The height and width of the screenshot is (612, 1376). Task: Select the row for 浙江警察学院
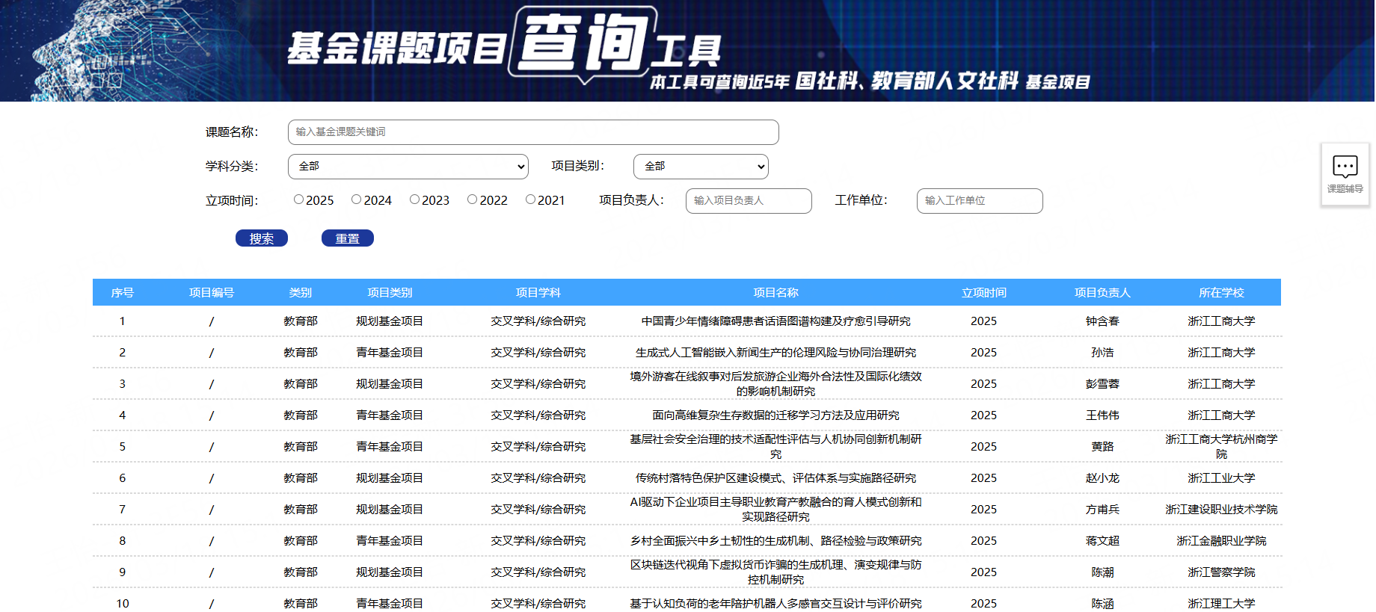687,572
